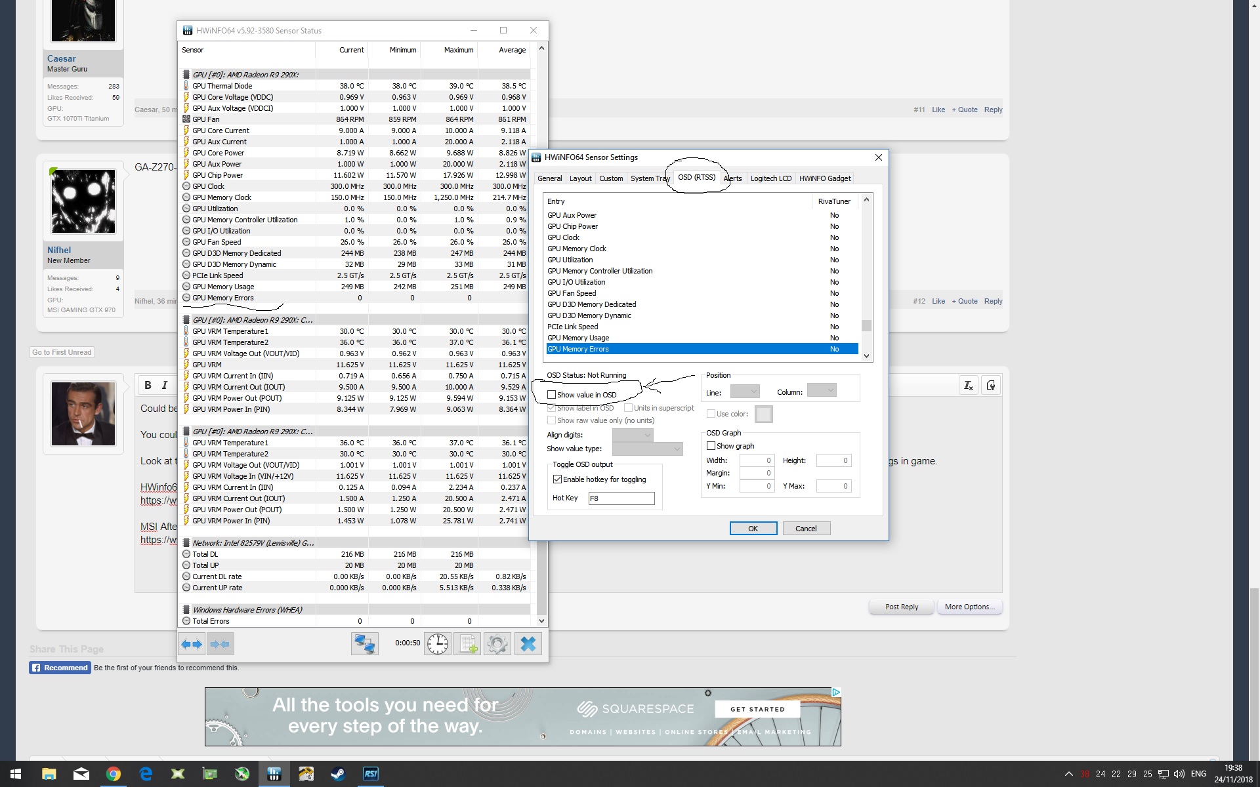Switch to the Layout tab
Viewport: 1260px width, 787px height.
pos(580,178)
